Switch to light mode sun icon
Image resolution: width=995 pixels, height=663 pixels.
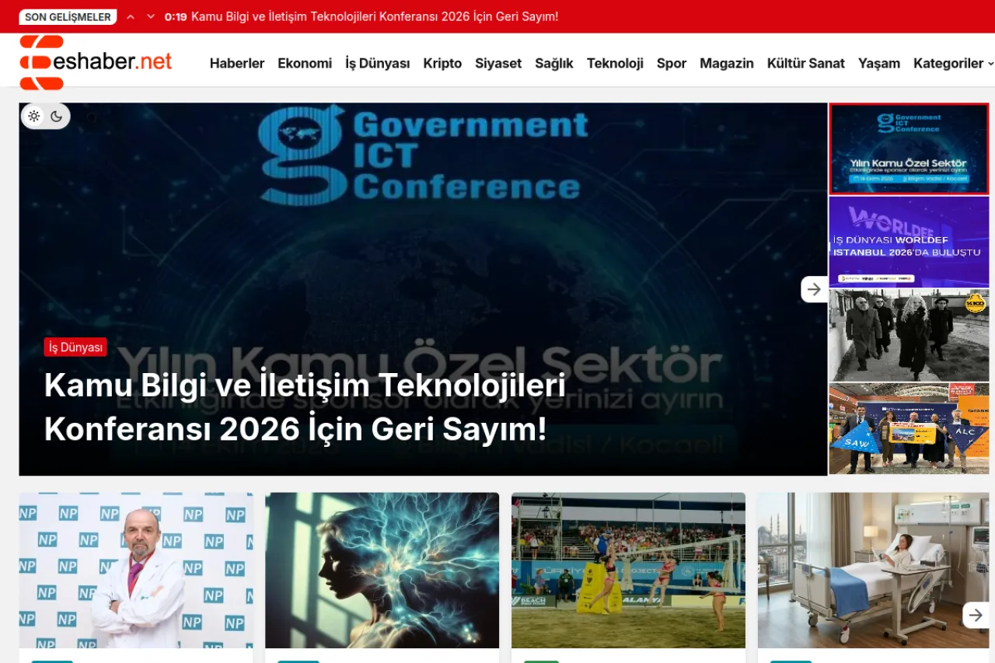click(x=34, y=117)
